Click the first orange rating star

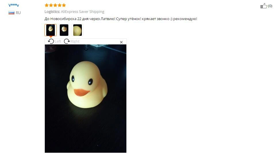[47, 5]
